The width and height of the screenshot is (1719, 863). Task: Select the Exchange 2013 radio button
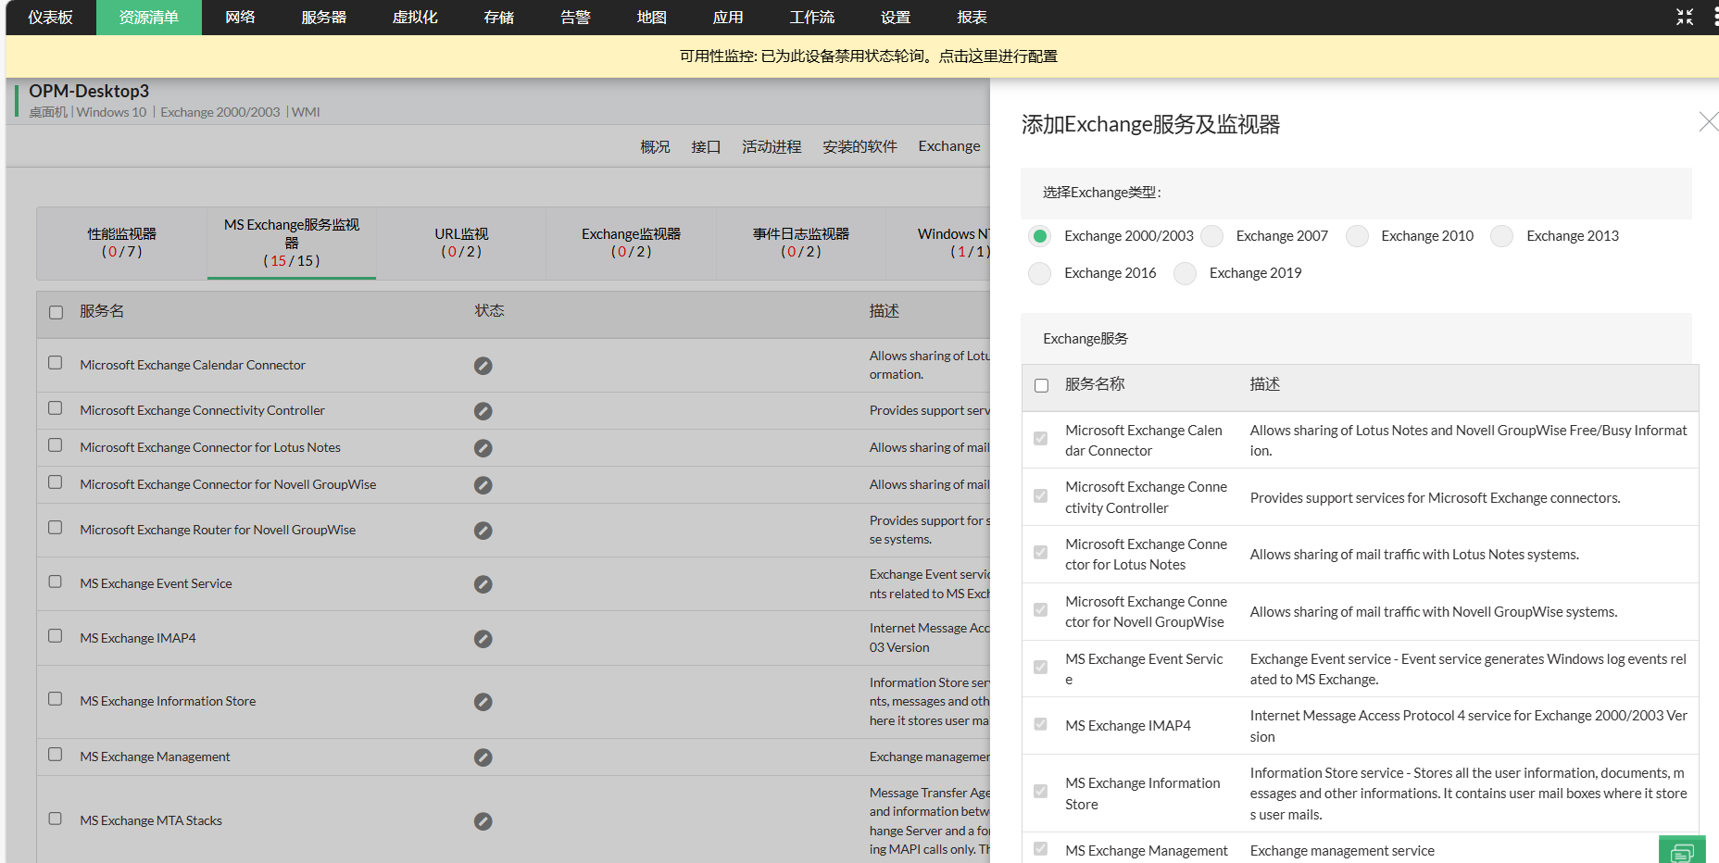point(1501,236)
